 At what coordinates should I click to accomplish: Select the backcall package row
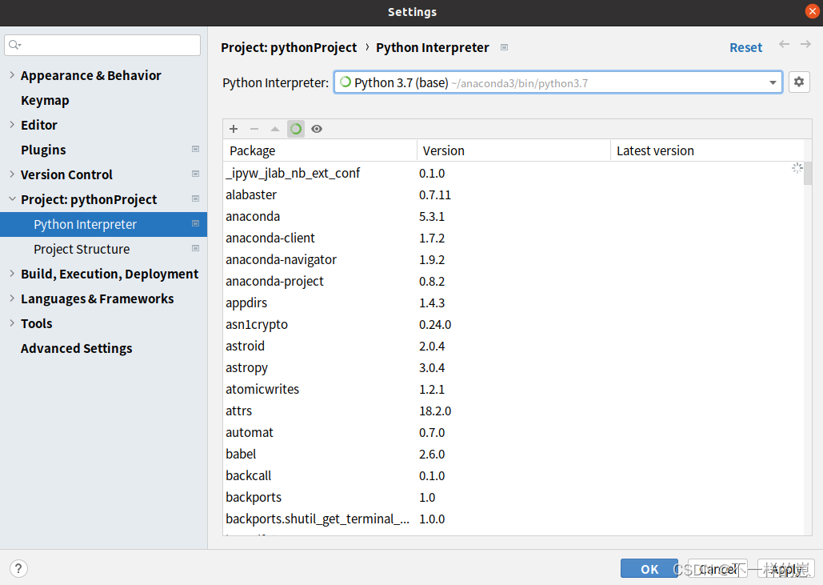click(513, 476)
